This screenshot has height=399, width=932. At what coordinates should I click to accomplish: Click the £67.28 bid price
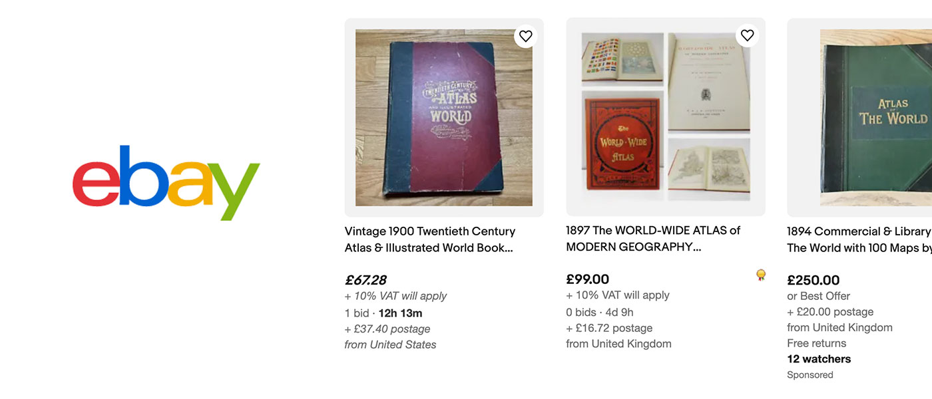click(x=365, y=280)
